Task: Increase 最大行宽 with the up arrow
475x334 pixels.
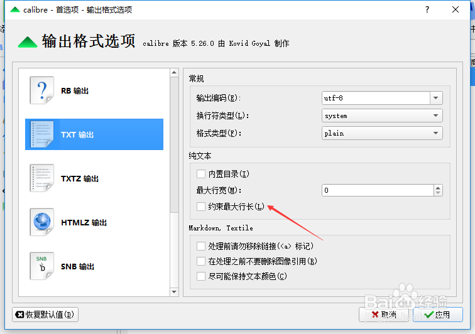Action: coord(438,188)
